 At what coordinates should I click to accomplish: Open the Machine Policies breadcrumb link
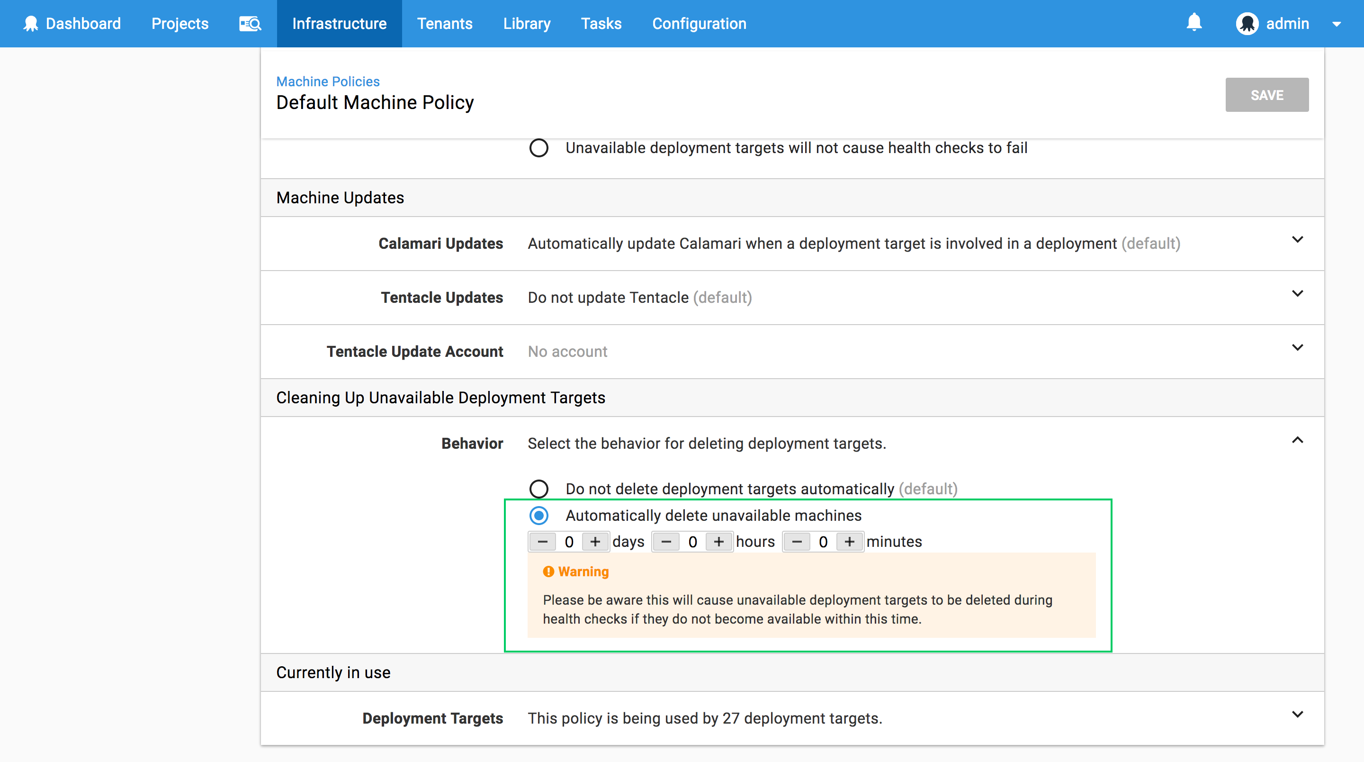tap(328, 81)
